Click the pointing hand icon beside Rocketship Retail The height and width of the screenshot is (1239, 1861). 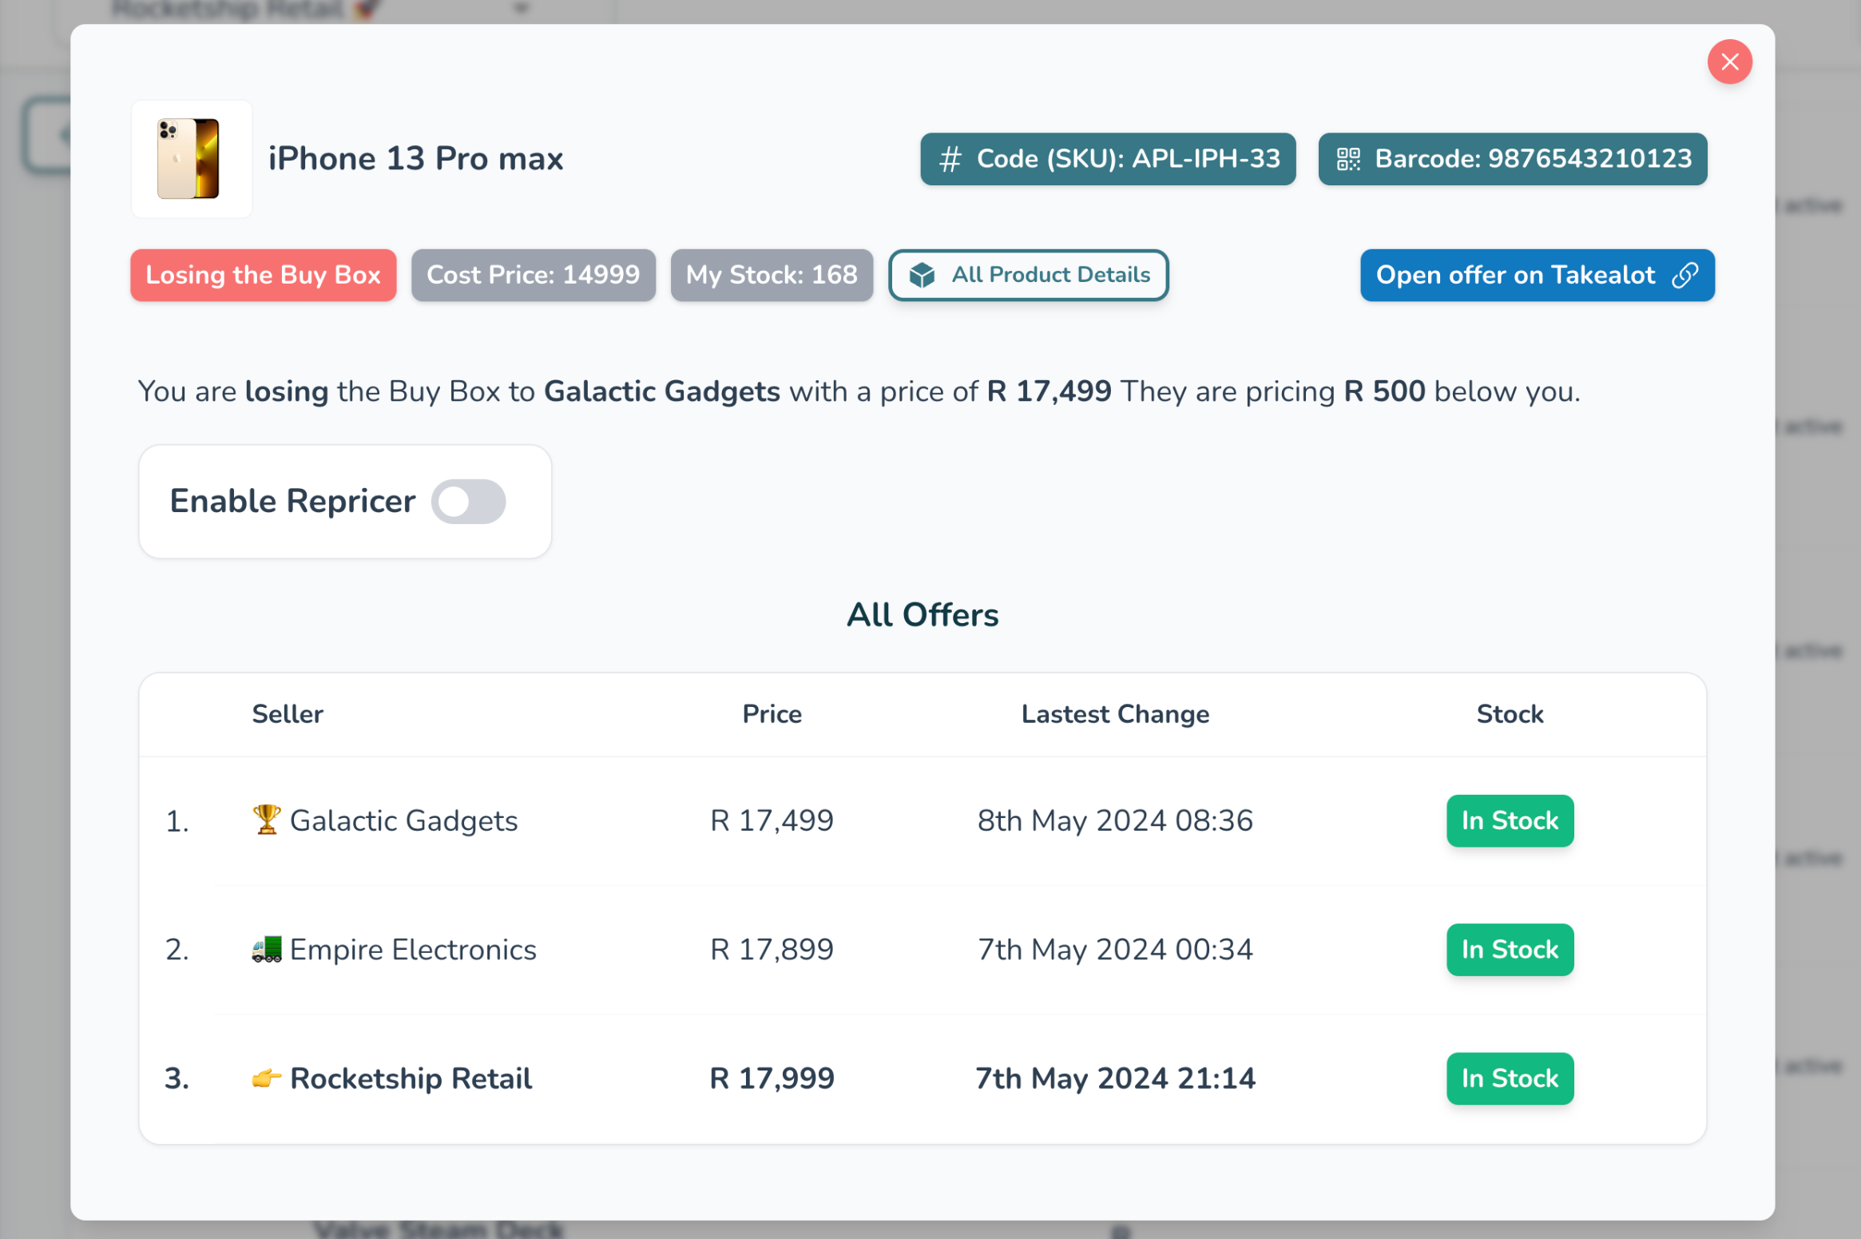(266, 1078)
